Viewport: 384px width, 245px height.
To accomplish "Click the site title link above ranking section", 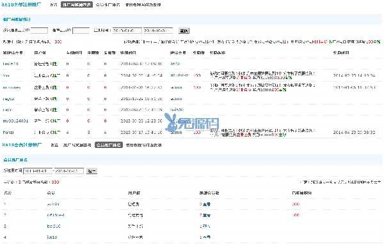I will click(22, 145).
